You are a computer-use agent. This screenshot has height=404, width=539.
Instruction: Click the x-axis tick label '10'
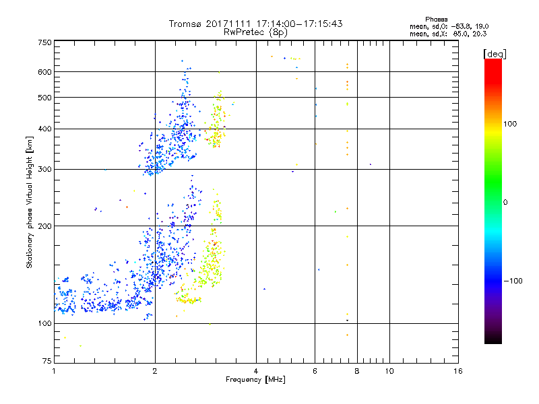pyautogui.click(x=389, y=371)
